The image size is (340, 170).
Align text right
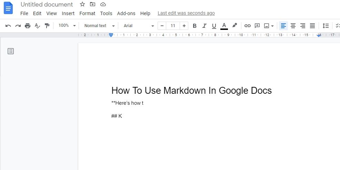pos(303,26)
